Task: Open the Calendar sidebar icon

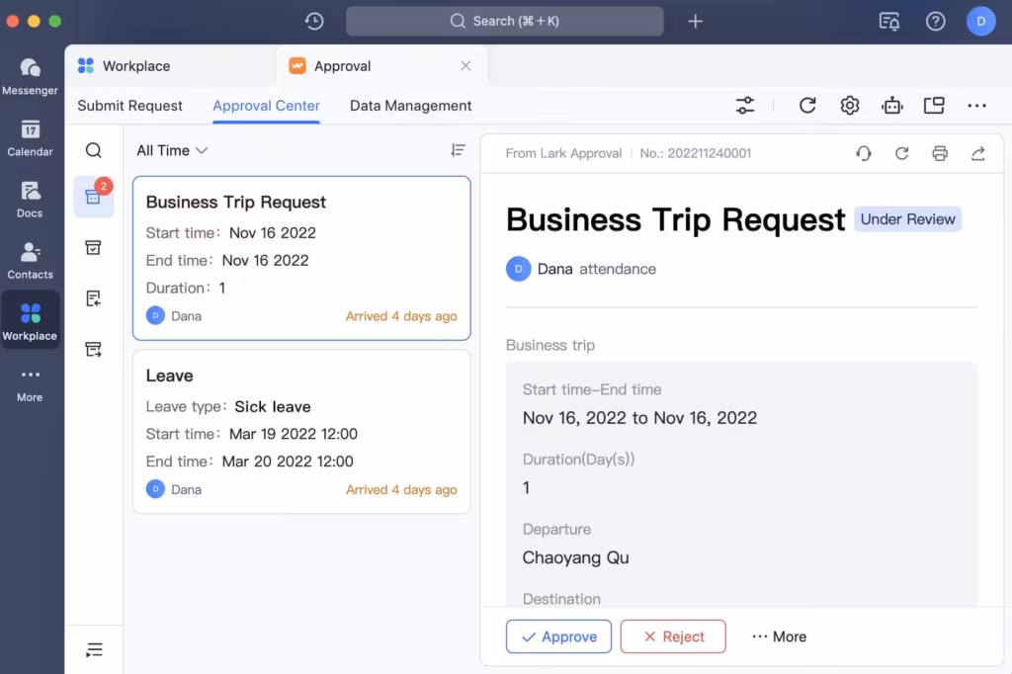Action: 30,137
